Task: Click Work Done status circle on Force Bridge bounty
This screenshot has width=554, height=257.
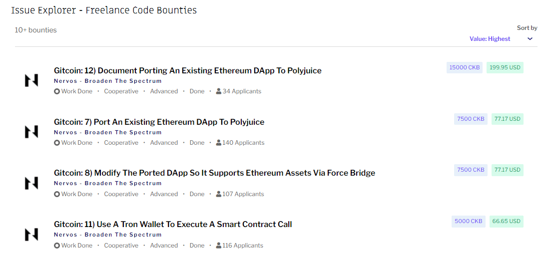Action: [x=57, y=194]
